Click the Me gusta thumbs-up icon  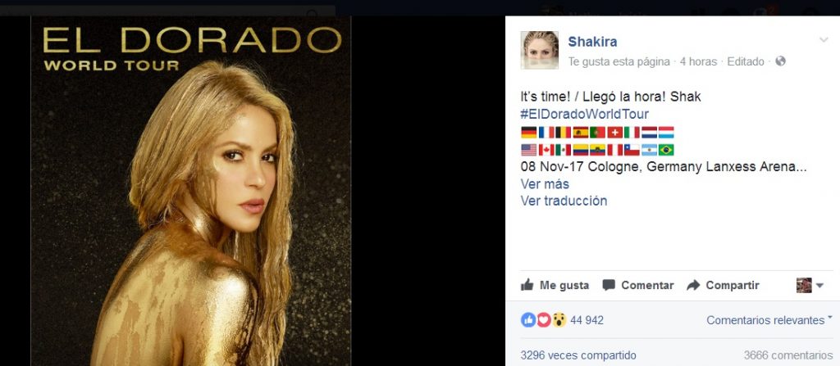point(527,285)
